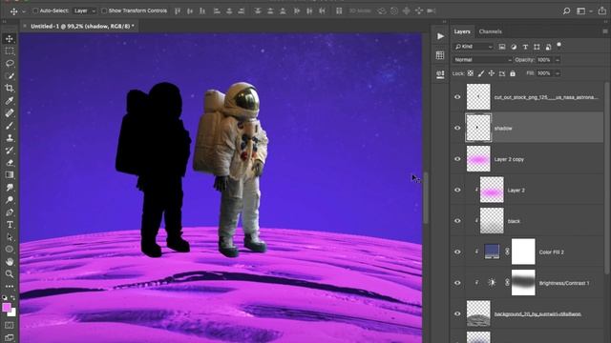This screenshot has height=343, width=611.
Task: Open the Normal blend mode dropdown
Action: (482, 60)
